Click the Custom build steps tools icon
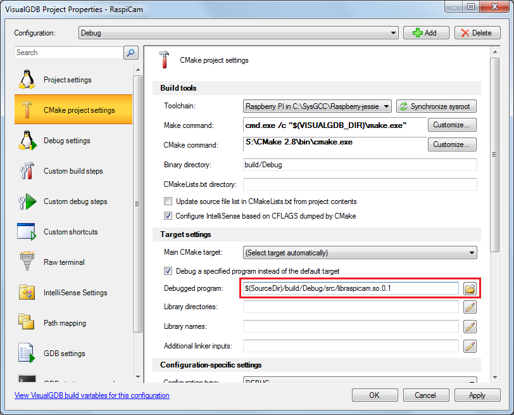The image size is (514, 415). [27, 170]
